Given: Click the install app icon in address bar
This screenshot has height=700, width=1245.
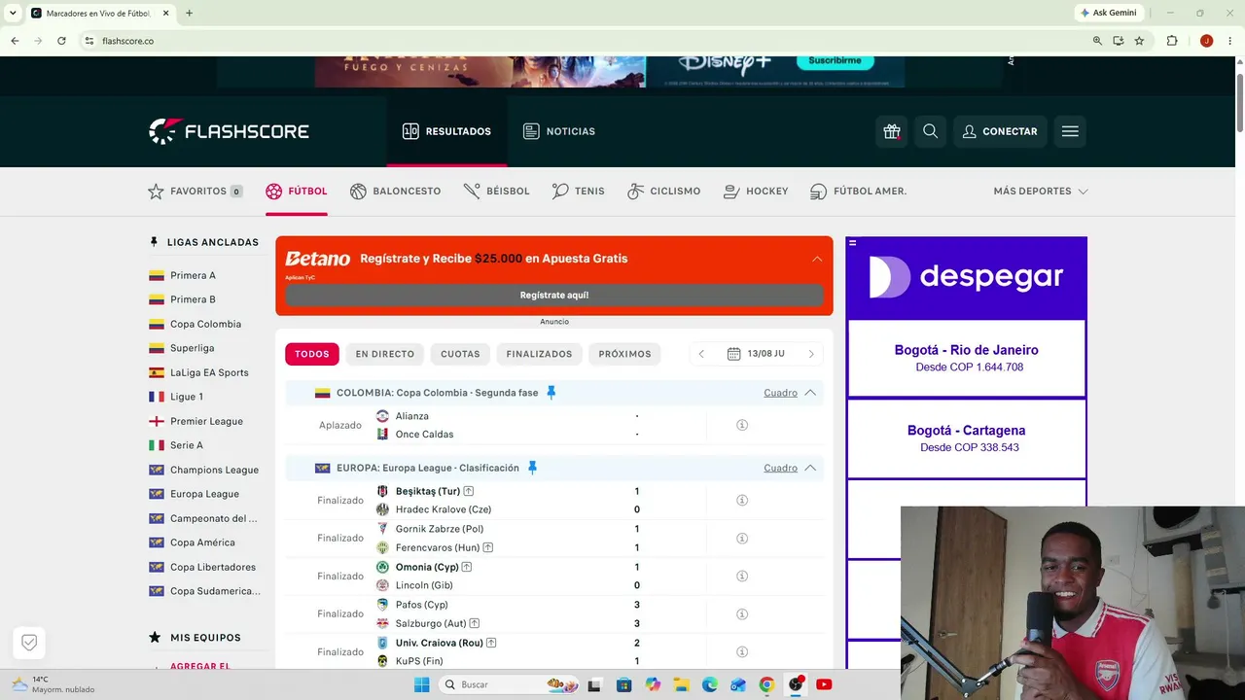Looking at the screenshot, I should [1119, 41].
